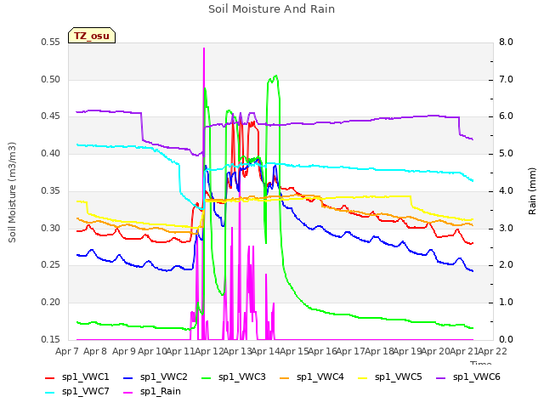Click the red sp1_VWC1 legend color marker

coord(50,377)
